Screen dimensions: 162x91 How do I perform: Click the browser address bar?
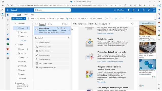click(63, 5)
